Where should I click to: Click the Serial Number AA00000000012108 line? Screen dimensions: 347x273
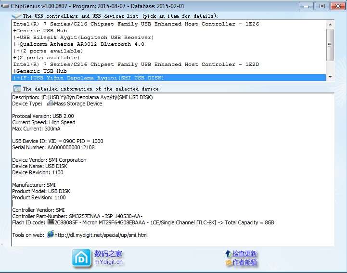click(53, 147)
